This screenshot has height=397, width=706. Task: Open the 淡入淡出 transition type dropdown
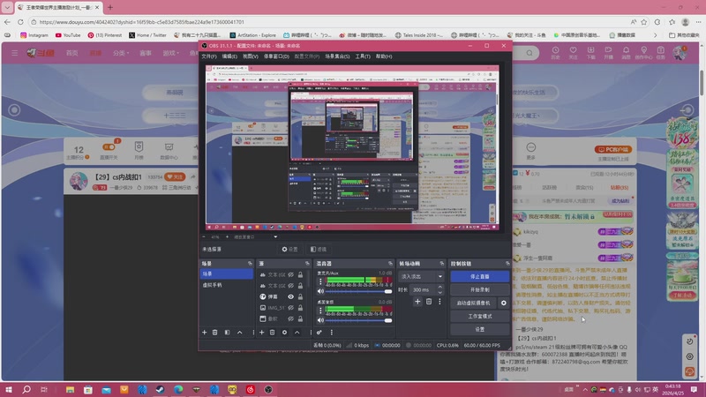coord(422,276)
